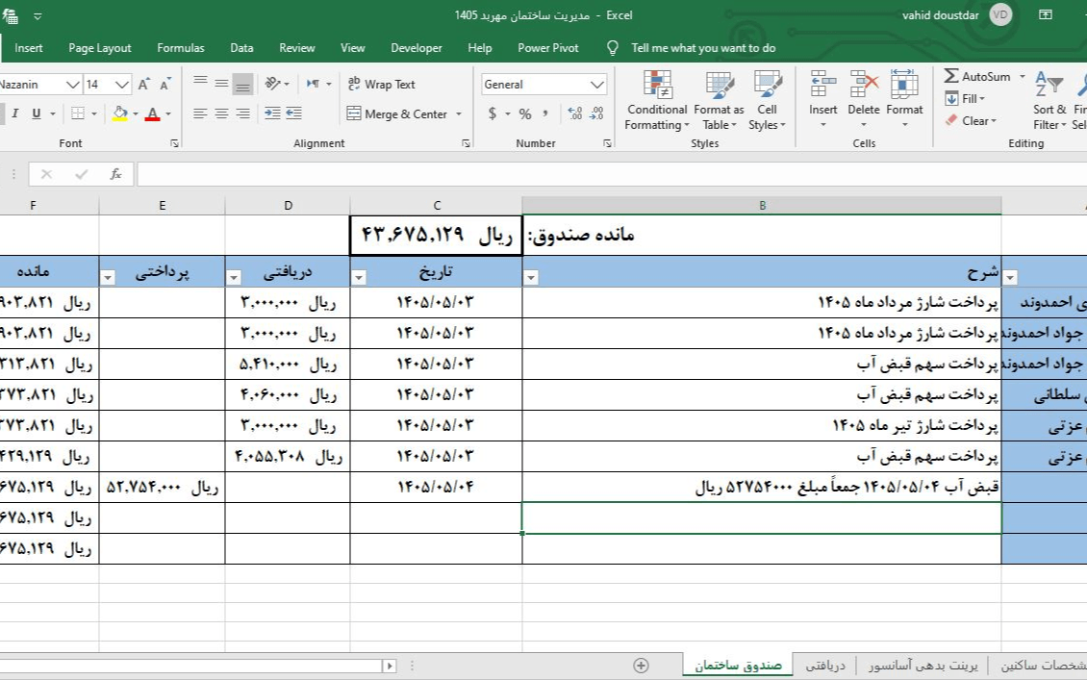Viewport: 1087px width, 680px height.
Task: Align text to the left
Action: point(200,113)
